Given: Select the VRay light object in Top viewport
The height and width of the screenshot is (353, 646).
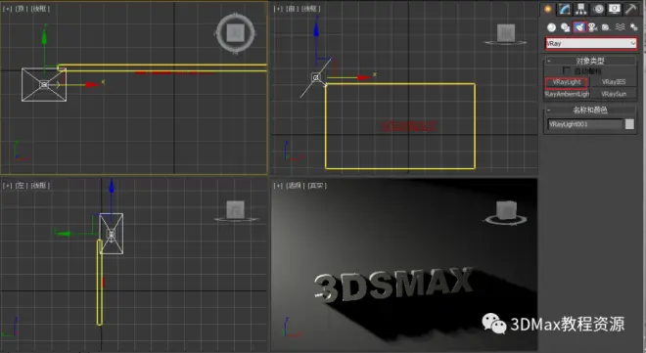Looking at the screenshot, I should point(44,85).
